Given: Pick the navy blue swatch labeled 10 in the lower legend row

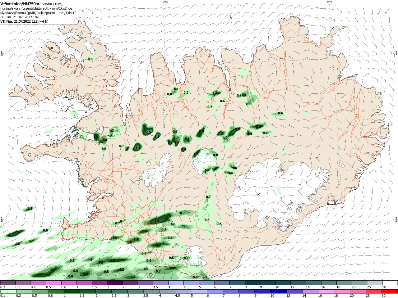Looking at the screenshot, I should point(278,291).
